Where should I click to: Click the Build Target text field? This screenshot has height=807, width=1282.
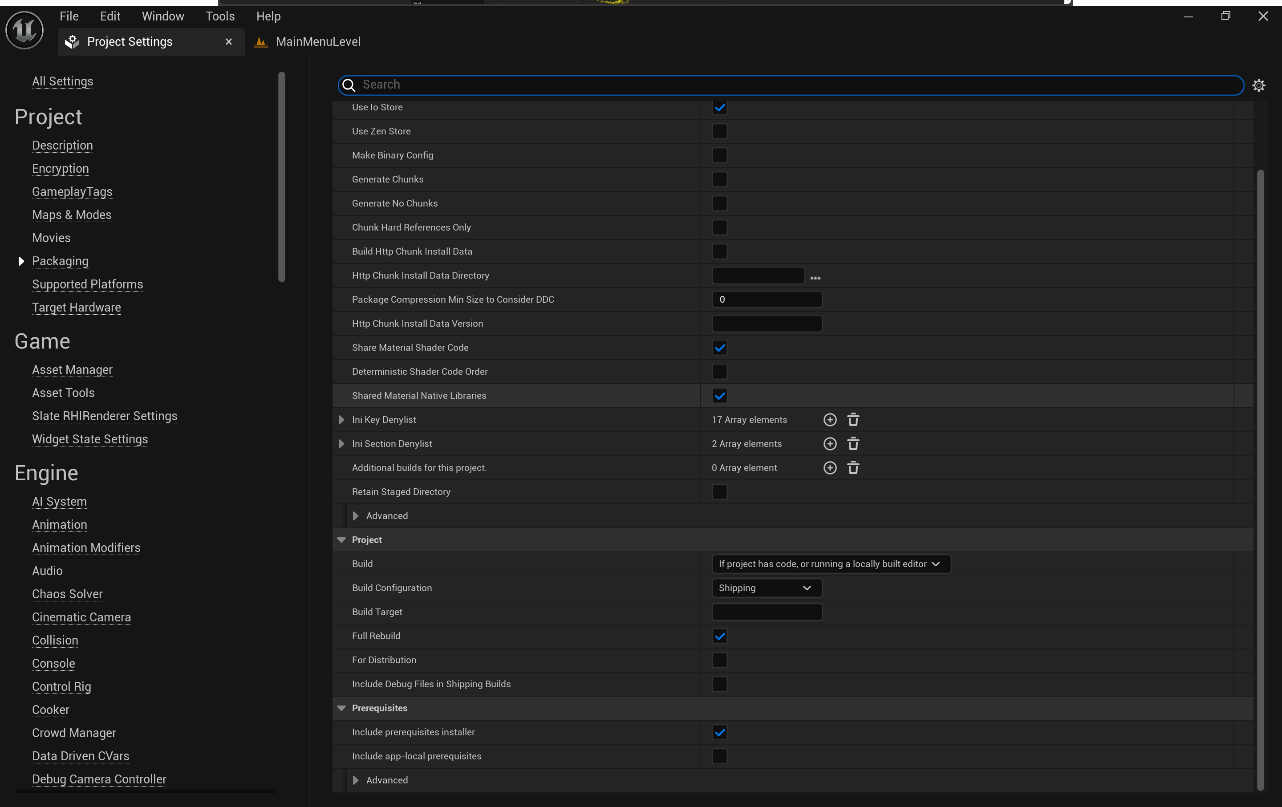pyautogui.click(x=767, y=612)
